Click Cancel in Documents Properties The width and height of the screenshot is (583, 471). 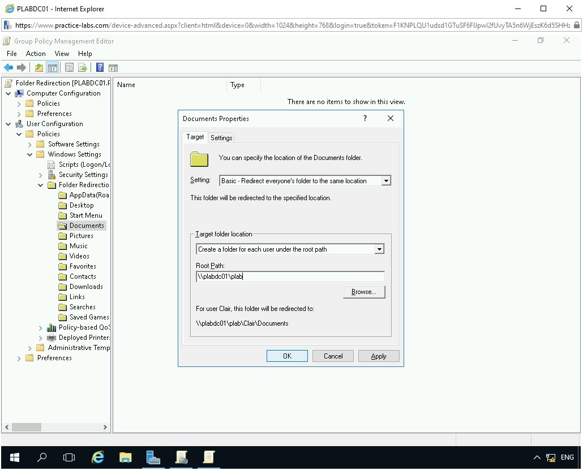click(333, 356)
